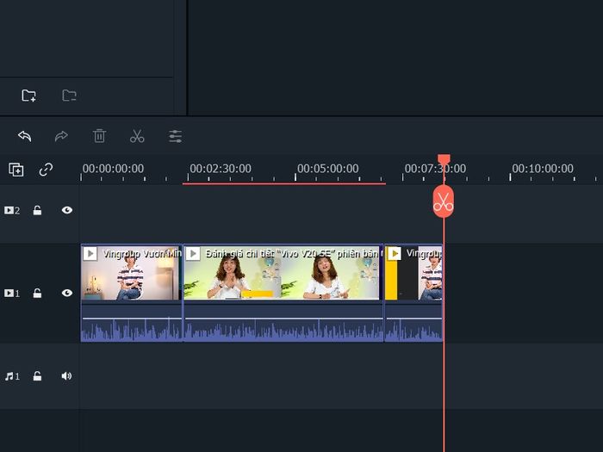Click the audio waveform of first clip
The image size is (603, 452).
(131, 329)
